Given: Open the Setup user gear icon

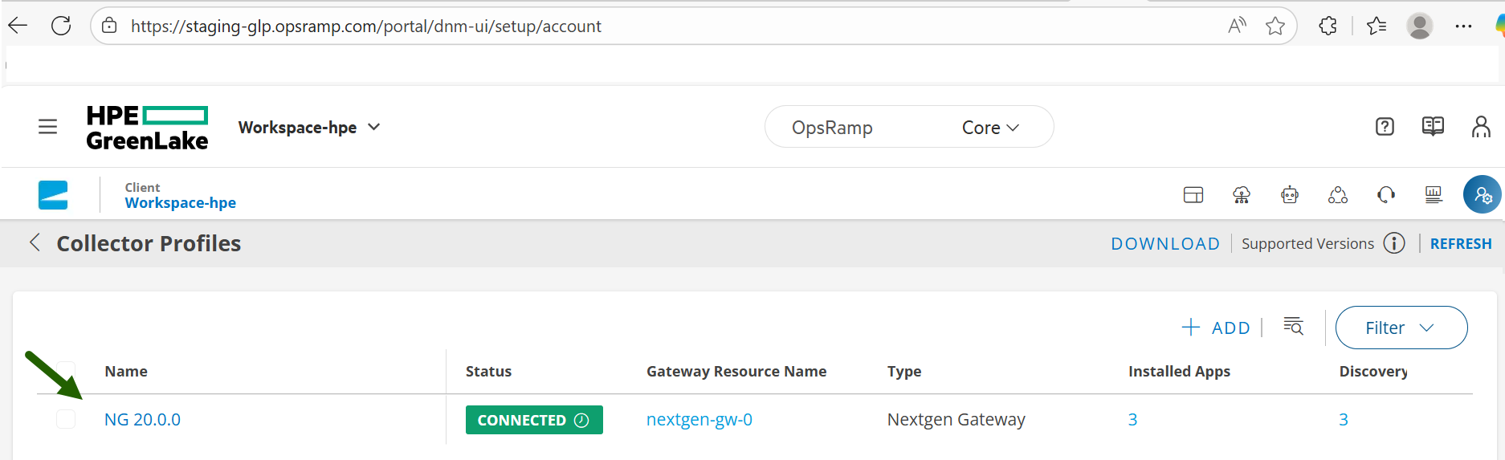Looking at the screenshot, I should point(1483,194).
